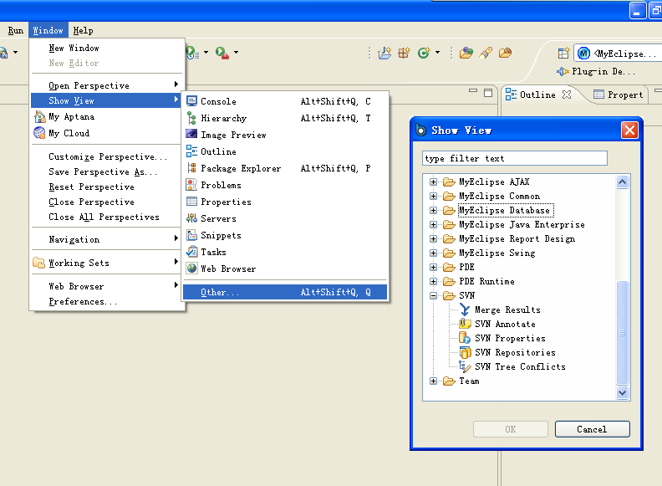The width and height of the screenshot is (662, 486).
Task: Close the Show View dialog
Action: 629,130
